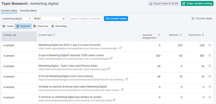This screenshot has width=216, height=104.
Task: Switch to Explorer view
Action: [23, 26]
